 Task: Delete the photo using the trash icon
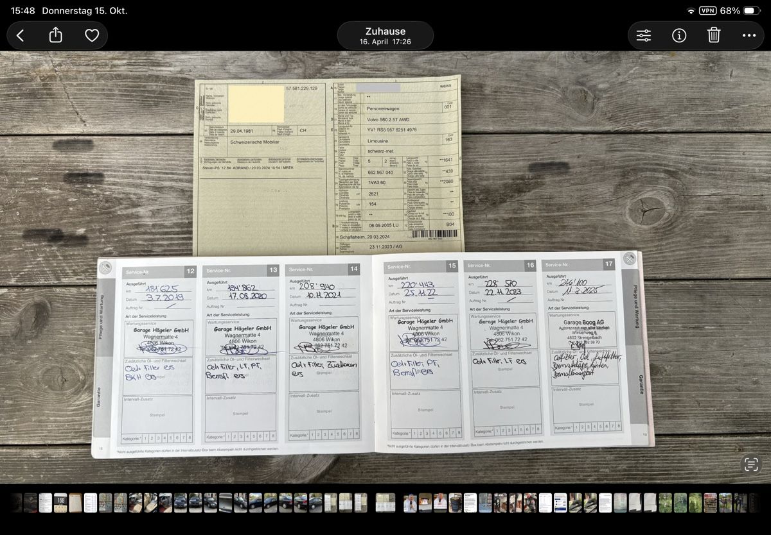click(714, 35)
